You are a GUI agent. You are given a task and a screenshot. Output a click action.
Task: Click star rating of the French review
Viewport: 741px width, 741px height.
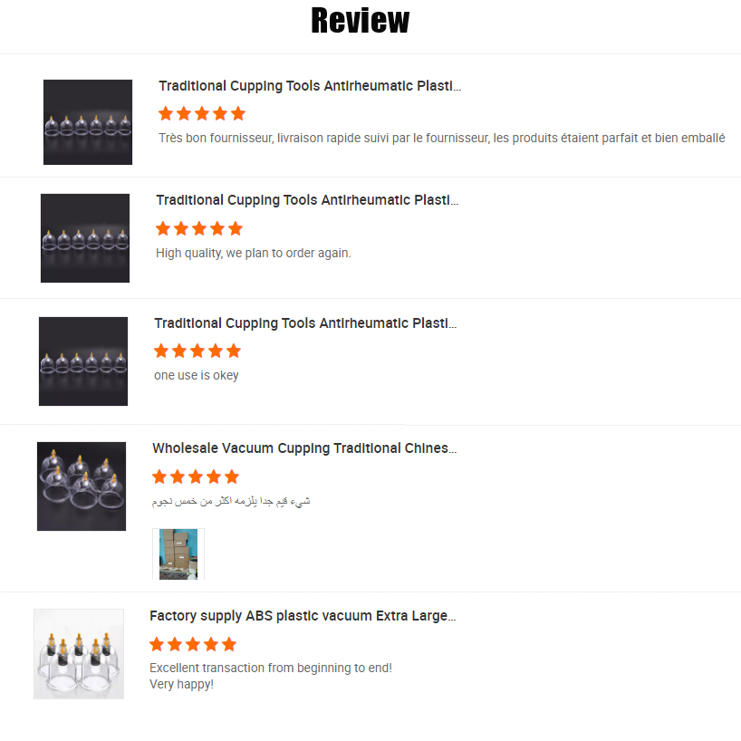[x=202, y=113]
